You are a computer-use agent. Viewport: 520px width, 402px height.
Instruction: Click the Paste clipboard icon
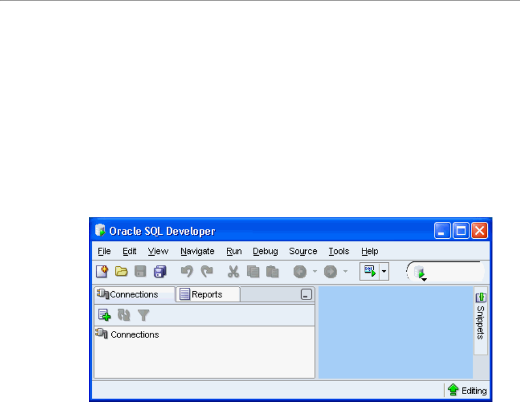[x=272, y=271]
